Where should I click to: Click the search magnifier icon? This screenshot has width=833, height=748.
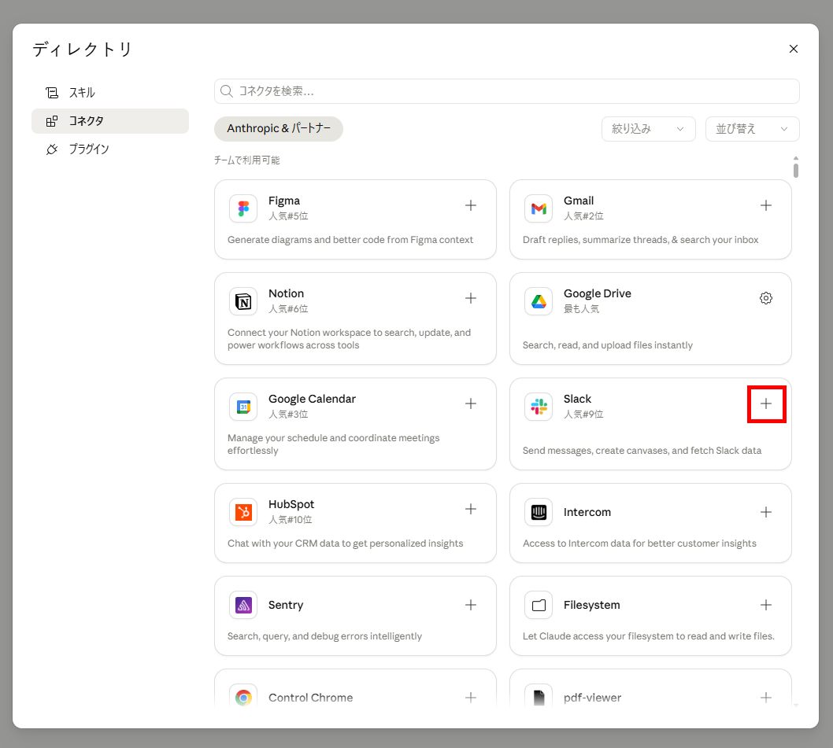(227, 91)
